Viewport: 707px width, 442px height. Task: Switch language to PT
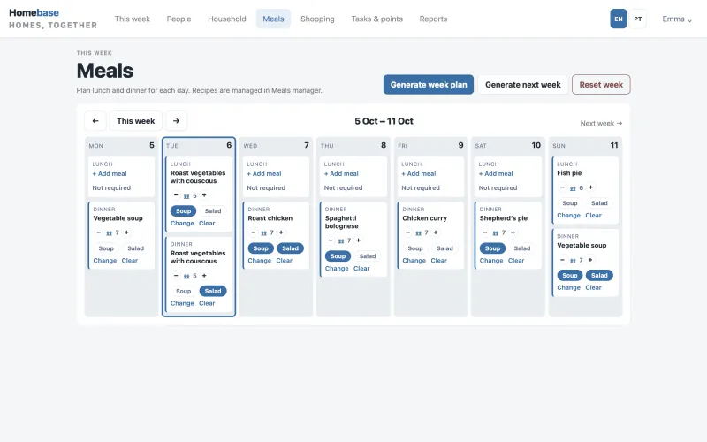pos(637,19)
